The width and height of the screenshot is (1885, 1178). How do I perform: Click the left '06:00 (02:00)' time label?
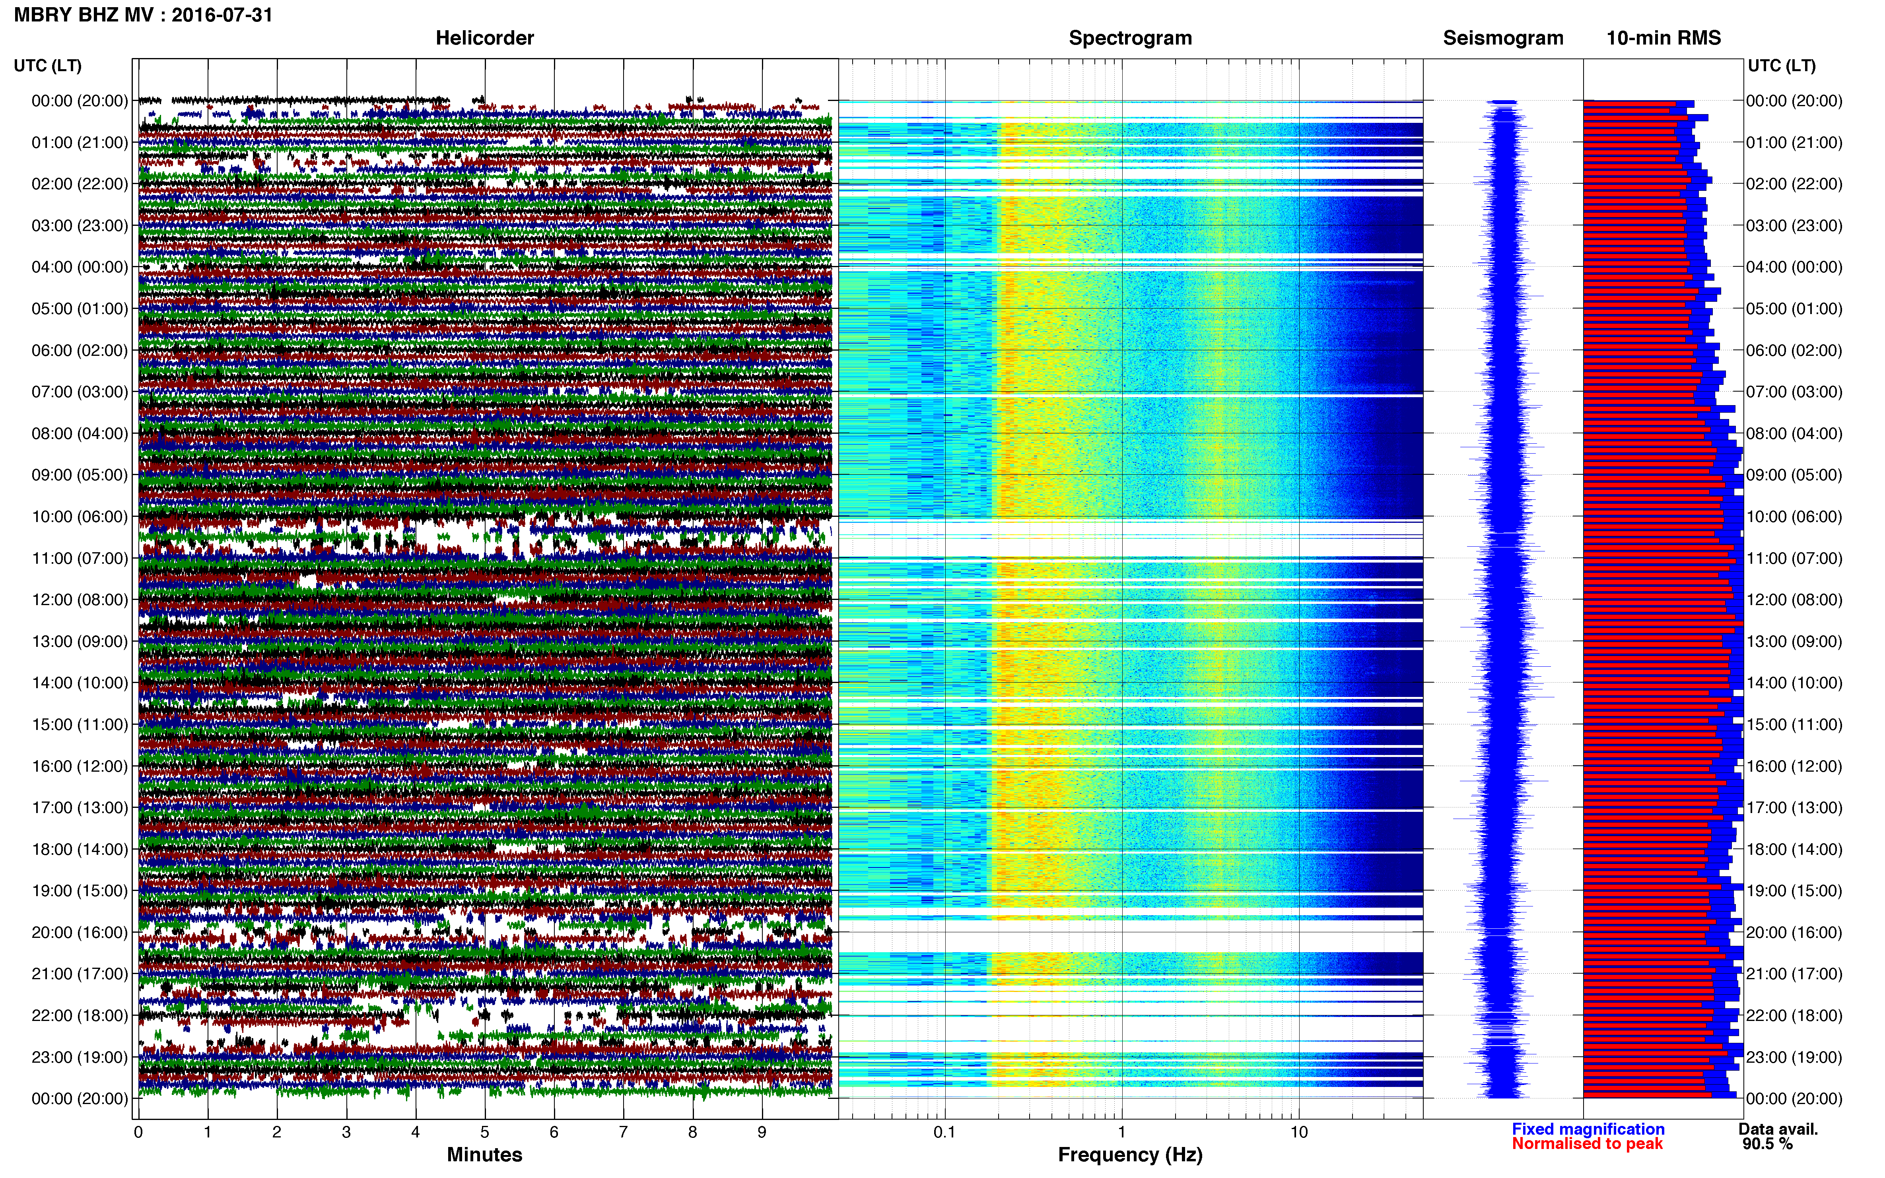click(80, 351)
